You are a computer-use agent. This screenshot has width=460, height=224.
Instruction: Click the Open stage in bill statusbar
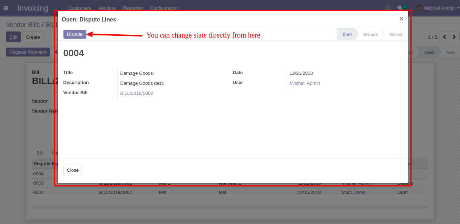click(x=429, y=52)
